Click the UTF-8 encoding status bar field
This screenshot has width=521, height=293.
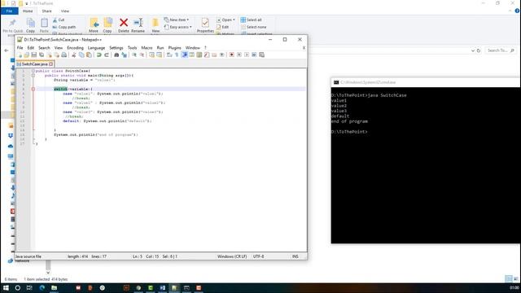point(259,256)
